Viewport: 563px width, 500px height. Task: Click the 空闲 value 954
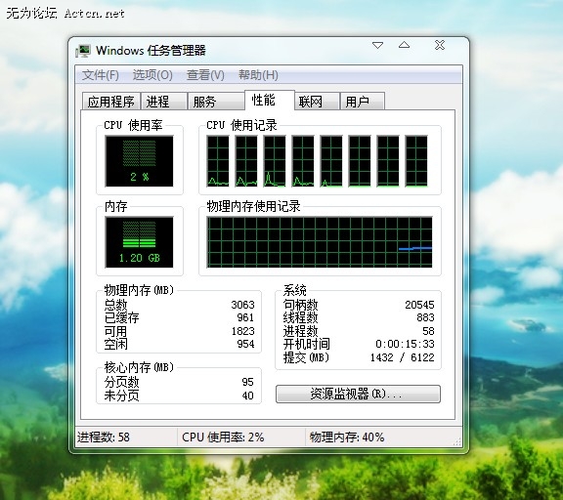245,344
